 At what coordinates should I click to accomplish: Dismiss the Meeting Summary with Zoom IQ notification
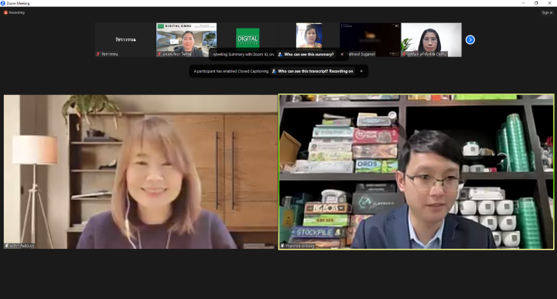342,54
